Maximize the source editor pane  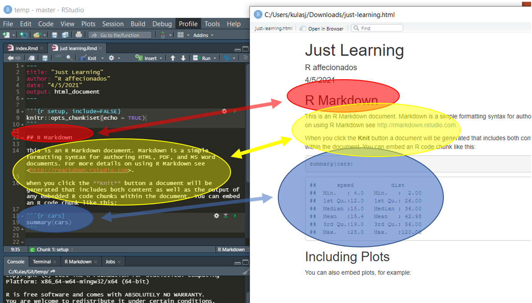[246, 49]
